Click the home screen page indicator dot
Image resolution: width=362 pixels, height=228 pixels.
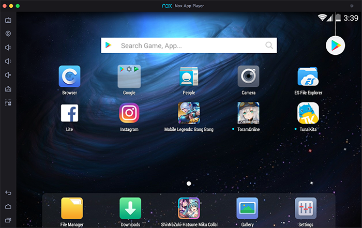pos(189,184)
